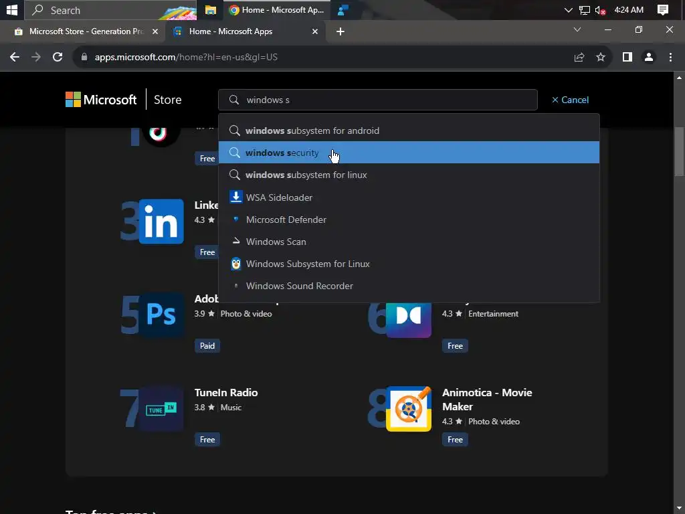The height and width of the screenshot is (514, 685).
Task: Open Windows Subsystem for Linux app result
Action: (x=409, y=264)
